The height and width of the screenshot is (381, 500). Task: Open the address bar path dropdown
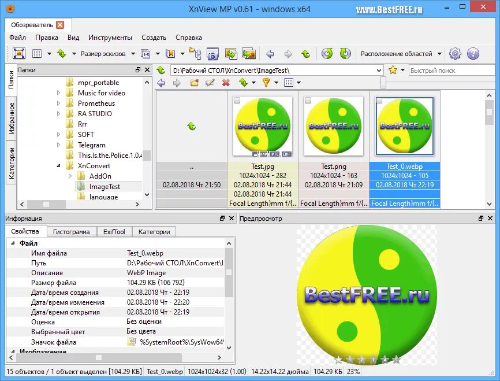pyautogui.click(x=379, y=71)
